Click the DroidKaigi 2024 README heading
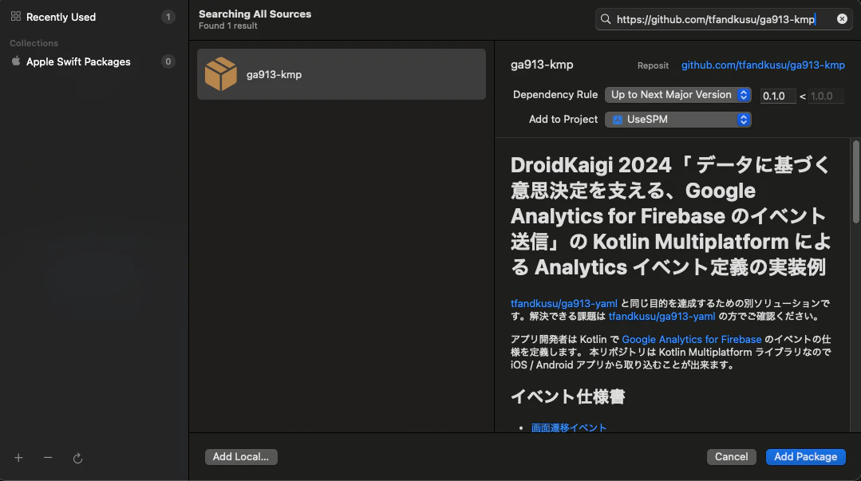The height and width of the screenshot is (481, 861). pos(671,216)
